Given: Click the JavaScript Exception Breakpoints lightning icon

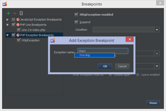Looking at the screenshot, I should [18, 19].
